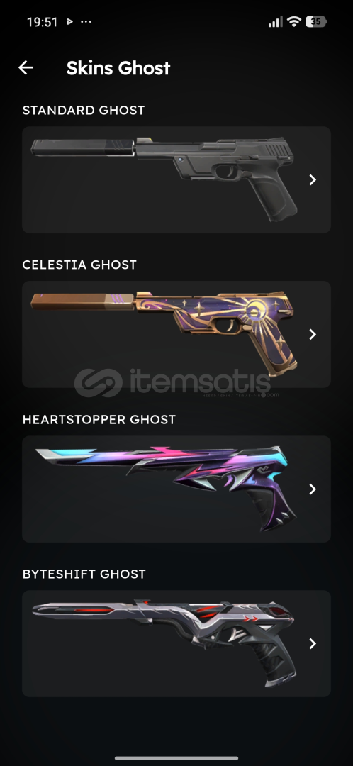Click the BYTESHIFT GHOST heading label
The image size is (353, 766).
click(84, 574)
